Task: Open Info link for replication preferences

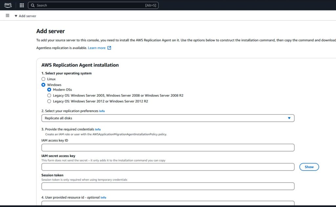Action: (x=102, y=111)
